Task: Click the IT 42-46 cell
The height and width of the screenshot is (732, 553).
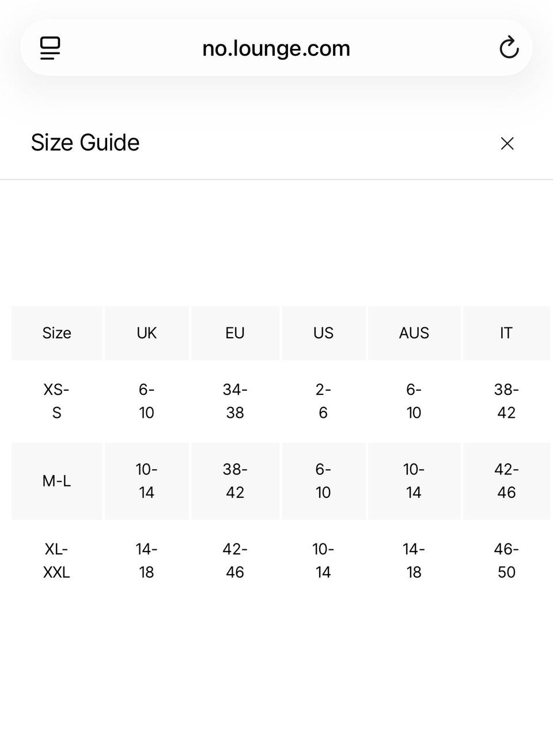Action: click(506, 481)
